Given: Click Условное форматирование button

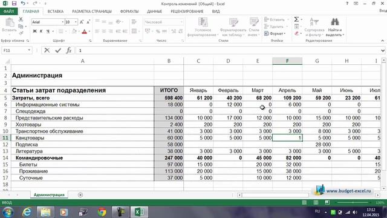Looking at the screenshot, I should [x=203, y=27].
